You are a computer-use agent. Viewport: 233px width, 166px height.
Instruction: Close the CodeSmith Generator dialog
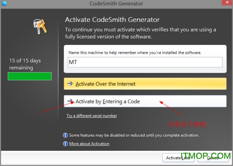(227, 2)
